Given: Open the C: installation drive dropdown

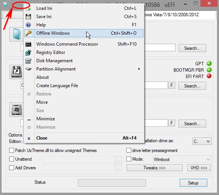Looking at the screenshot, I should tap(202, 141).
